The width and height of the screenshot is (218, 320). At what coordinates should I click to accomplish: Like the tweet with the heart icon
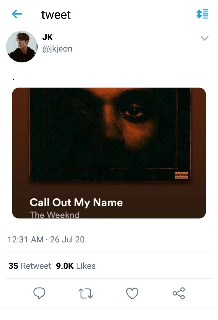[132, 293]
